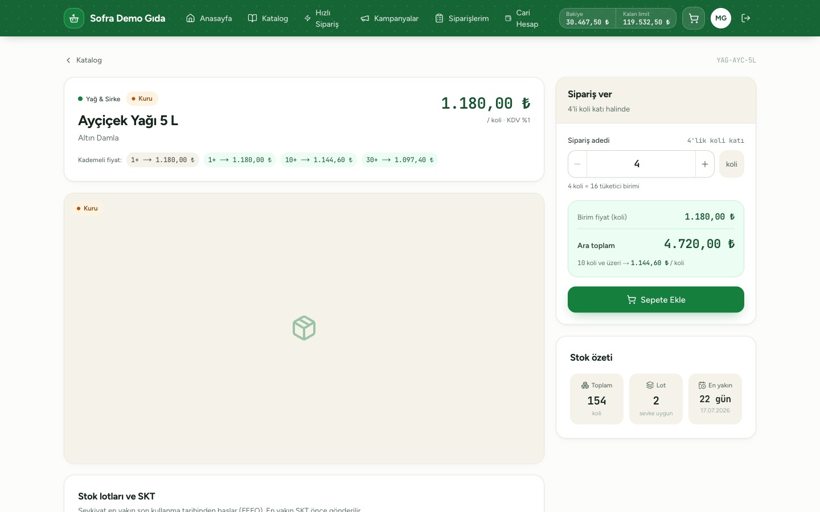820x512 pixels.
Task: Open the MG user avatar
Action: (x=721, y=18)
